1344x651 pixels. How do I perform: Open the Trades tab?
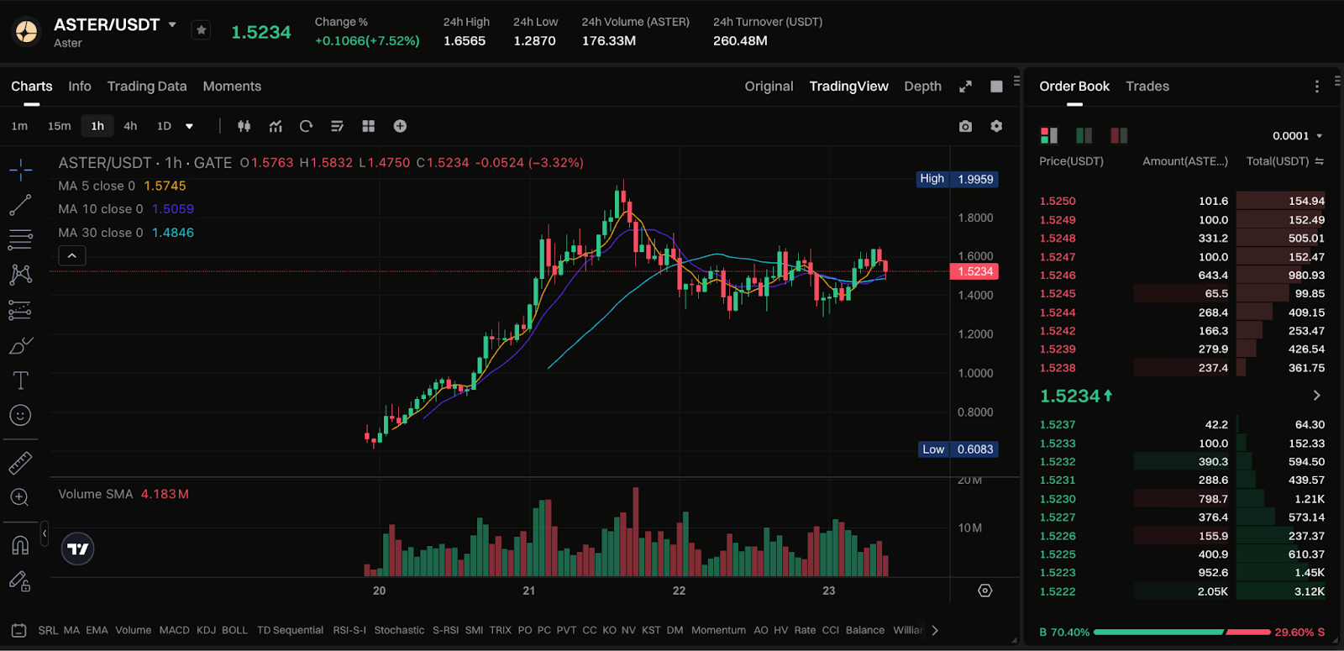(x=1147, y=87)
